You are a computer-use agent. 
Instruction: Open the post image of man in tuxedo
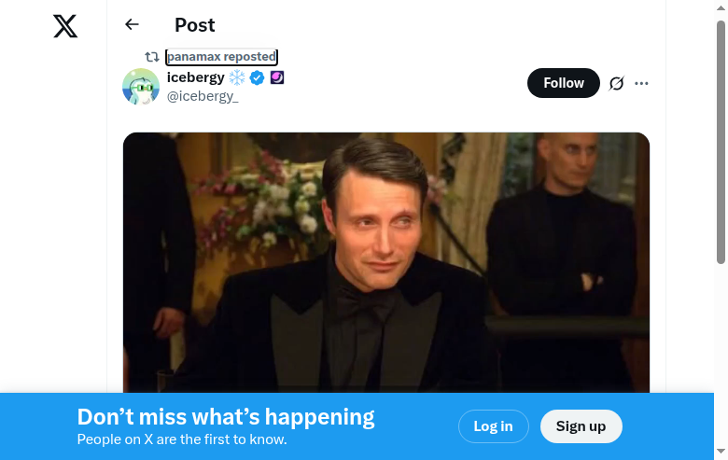tap(386, 261)
